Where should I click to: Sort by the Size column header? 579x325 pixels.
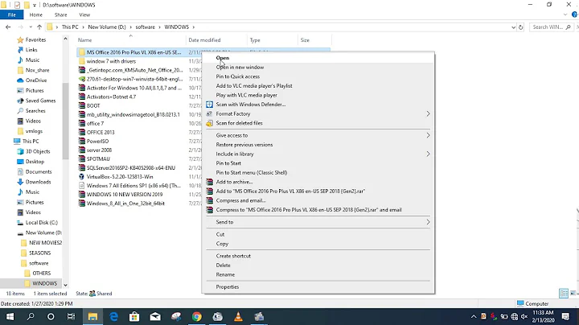tap(305, 40)
